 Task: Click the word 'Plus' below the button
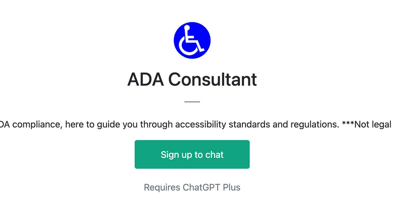231,187
